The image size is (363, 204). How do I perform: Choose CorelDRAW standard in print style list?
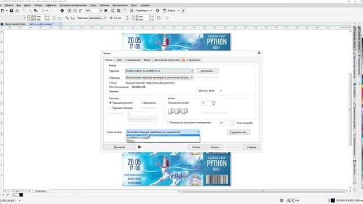pos(163,138)
